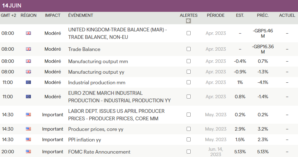Click the alerts settings gear icon
Image resolution: width=298 pixels, height=157 pixels.
(188, 21)
